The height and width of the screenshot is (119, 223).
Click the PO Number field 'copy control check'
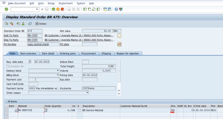(x=43, y=44)
